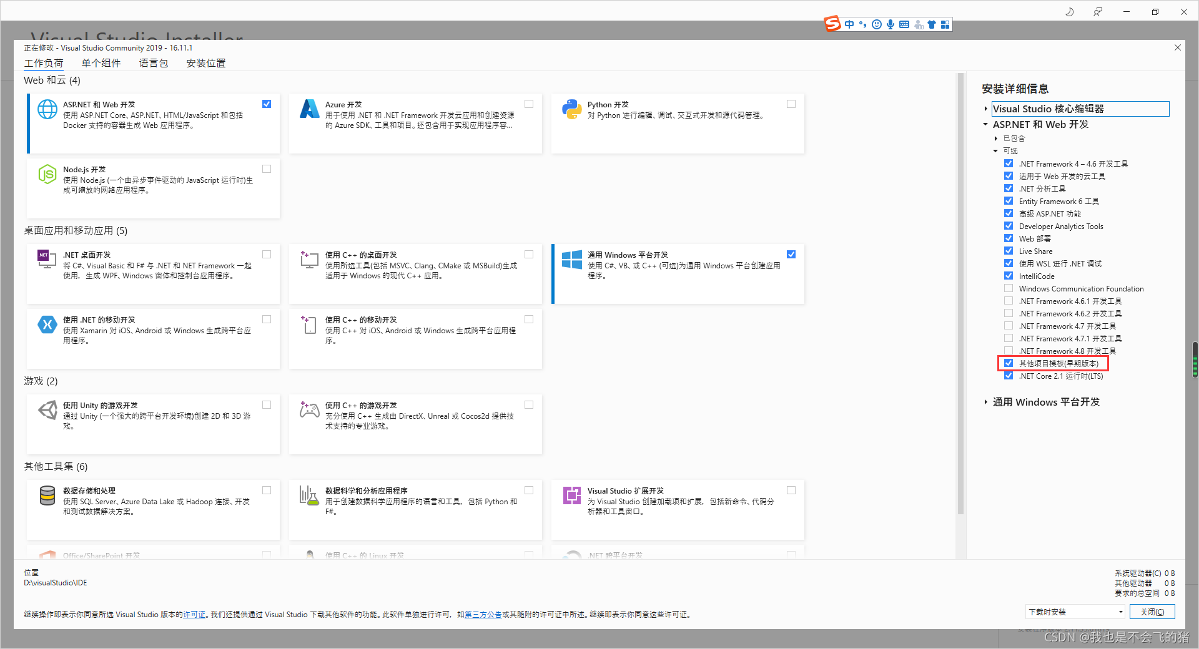Screen dimensions: 1199x649
Task: Check .NET Framework 4.8 开发工具 option
Action: click(x=1009, y=351)
